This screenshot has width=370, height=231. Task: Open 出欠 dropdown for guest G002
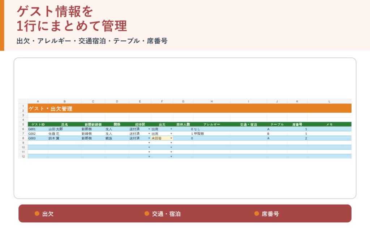(171, 134)
